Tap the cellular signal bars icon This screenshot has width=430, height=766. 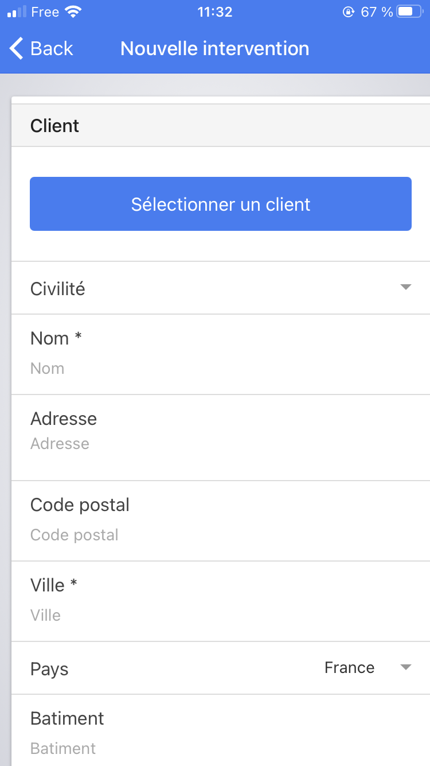click(x=17, y=12)
